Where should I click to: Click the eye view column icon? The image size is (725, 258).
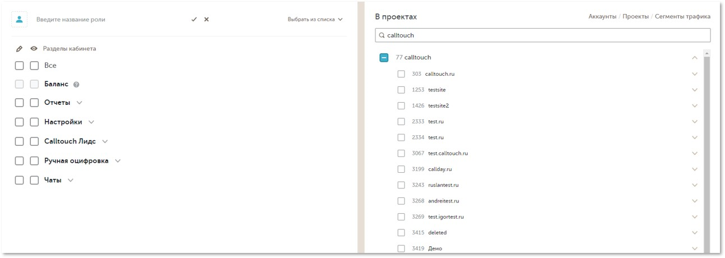tap(34, 49)
